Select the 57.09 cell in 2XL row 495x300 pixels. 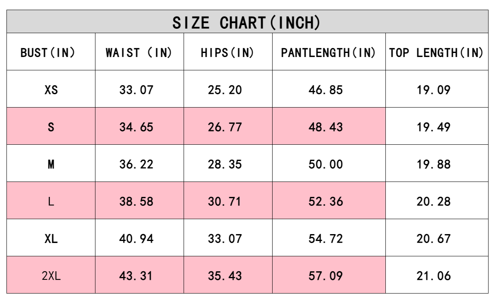click(326, 276)
